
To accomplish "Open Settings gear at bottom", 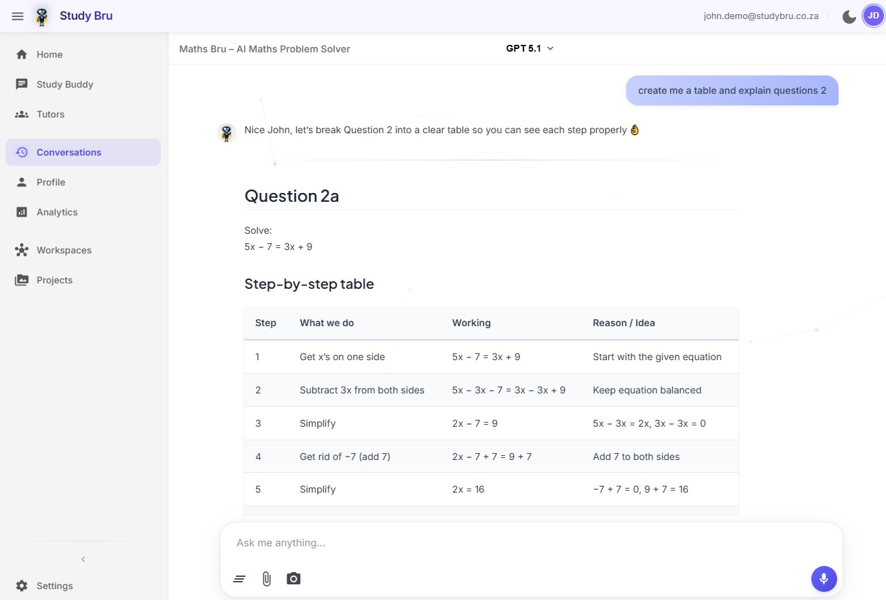I will [x=22, y=586].
